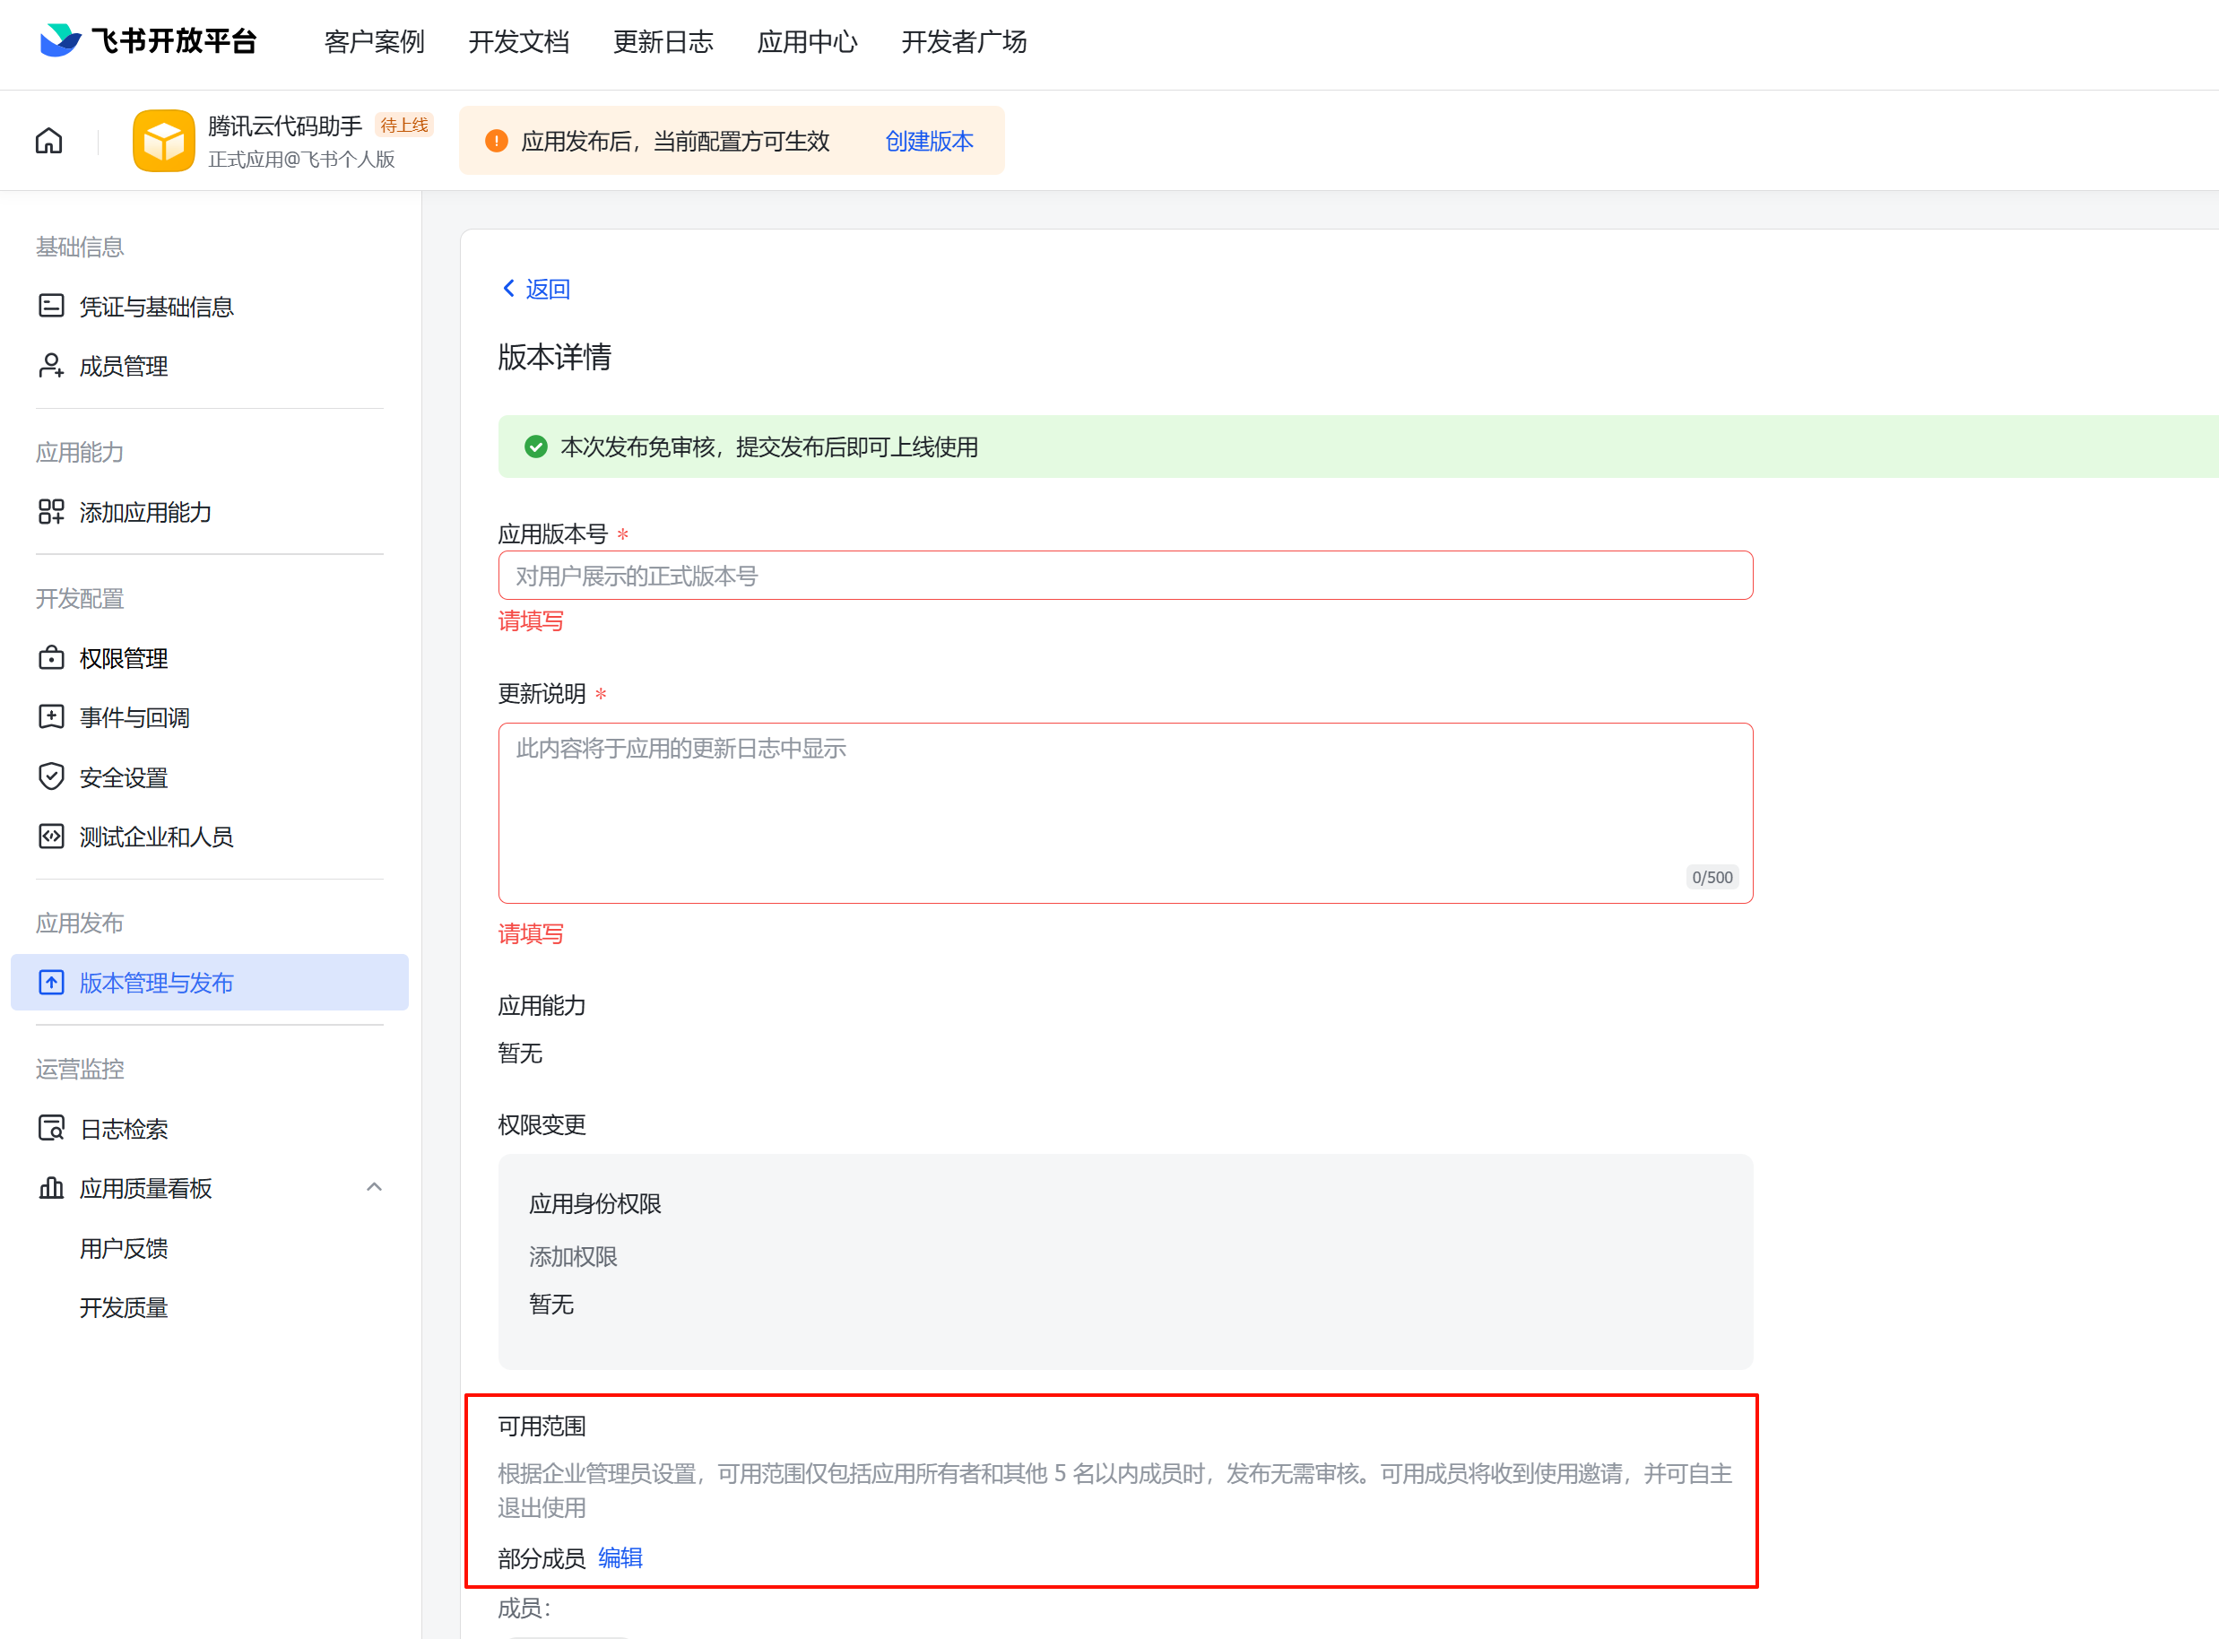Select 测试企业和人员 in the sidebar
This screenshot has height=1639, width=2219.
(x=156, y=837)
